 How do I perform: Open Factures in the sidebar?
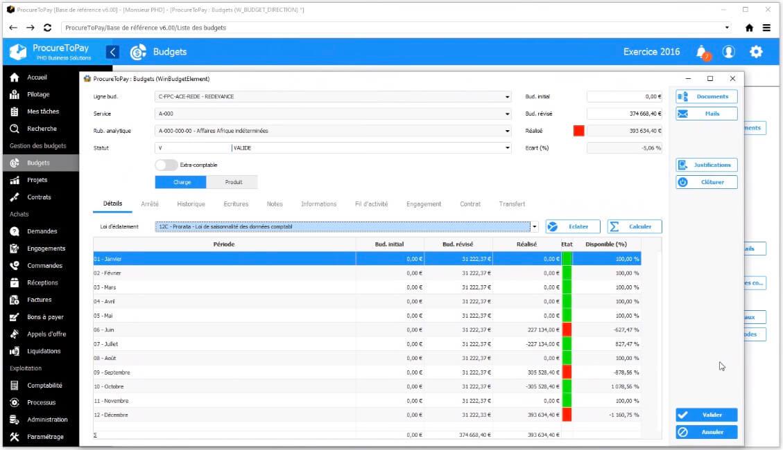point(39,300)
